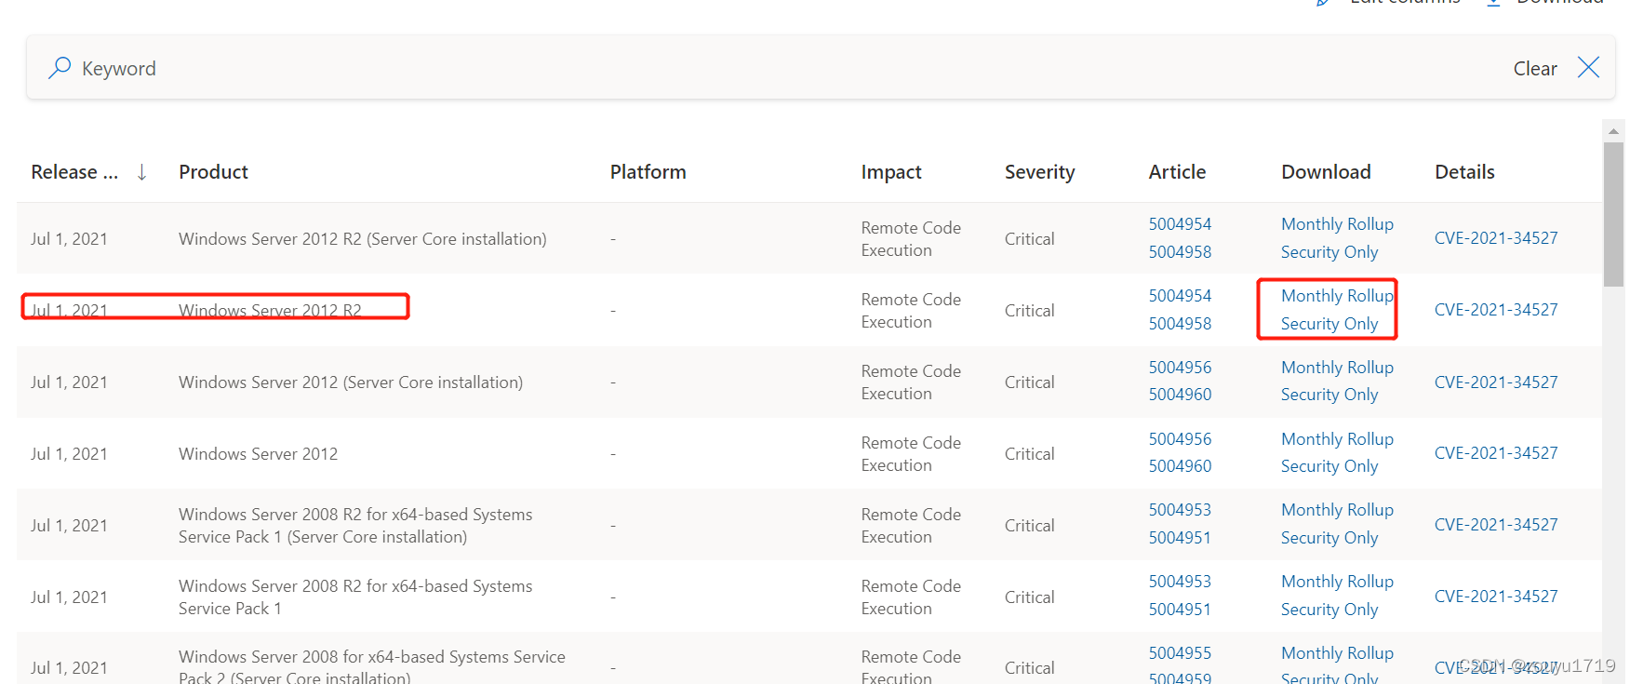
Task: Click the X icon to clear keyword
Action: pyautogui.click(x=1588, y=67)
